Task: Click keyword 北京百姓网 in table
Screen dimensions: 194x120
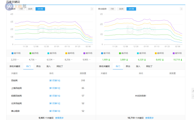Action: coord(16,104)
